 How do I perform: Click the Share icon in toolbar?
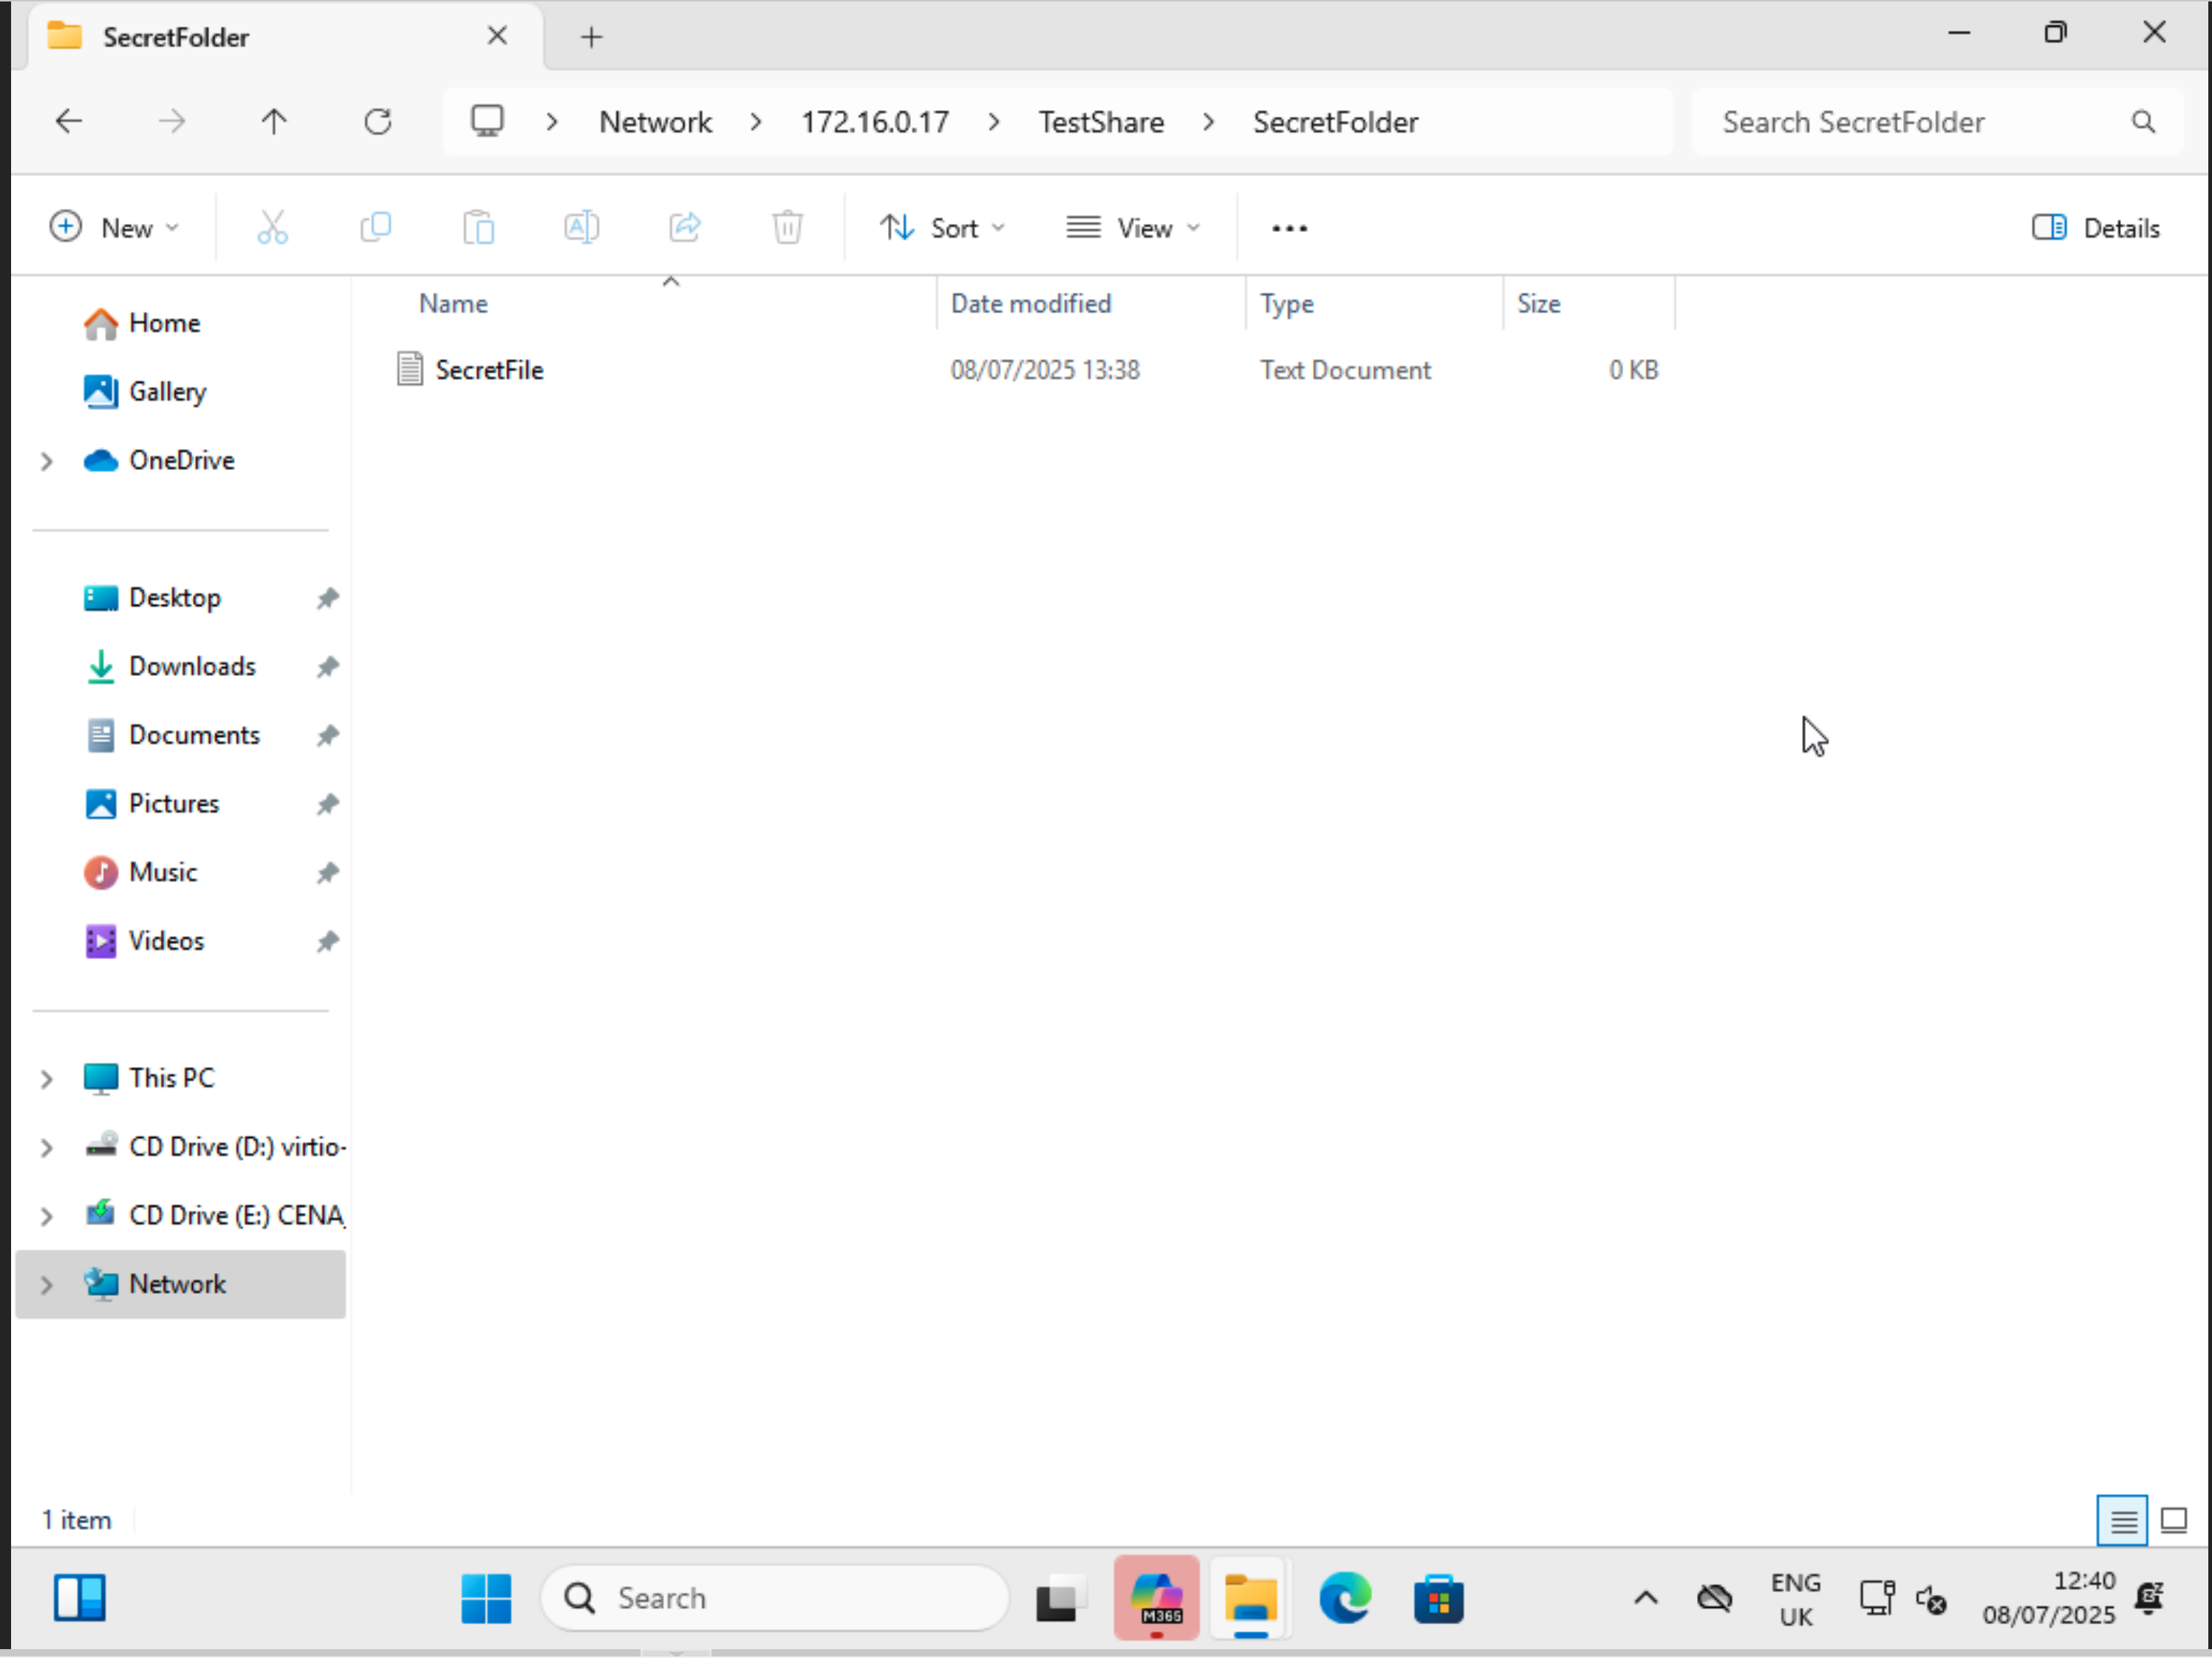685,228
